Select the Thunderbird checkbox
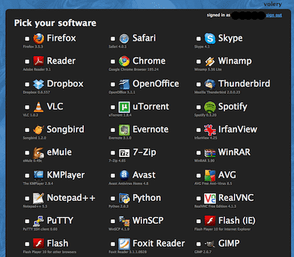Screen dimensions: 294x257 (198, 84)
